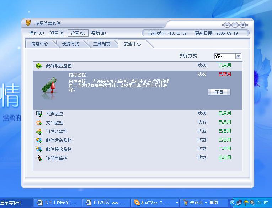The width and height of the screenshot is (272, 208).
Task: Click the red 已禁用 status of 内存监控
Action: point(225,74)
